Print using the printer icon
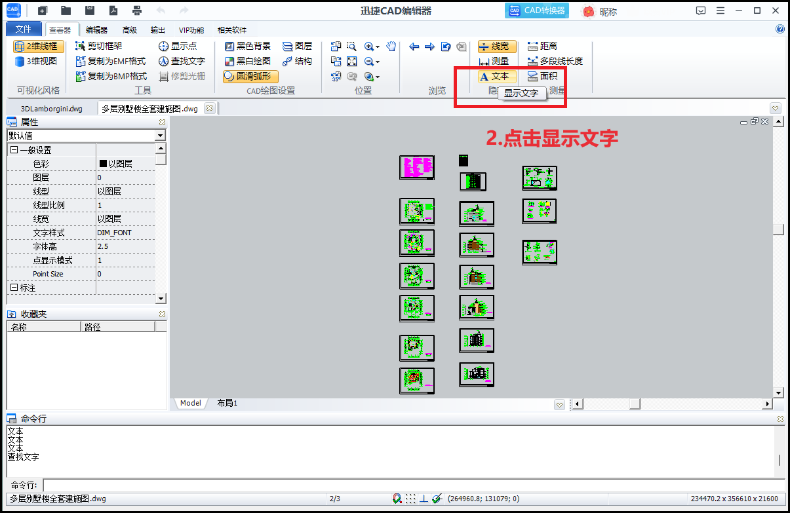Image resolution: width=790 pixels, height=513 pixels. 136,10
